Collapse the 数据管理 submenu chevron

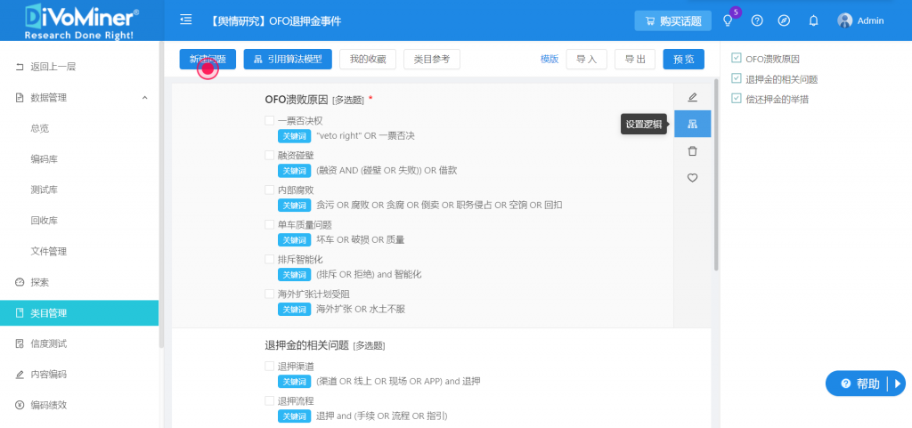click(145, 98)
